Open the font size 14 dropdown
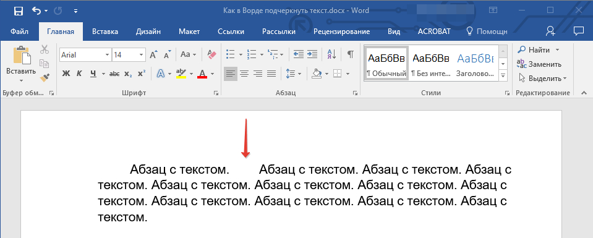 [141, 55]
